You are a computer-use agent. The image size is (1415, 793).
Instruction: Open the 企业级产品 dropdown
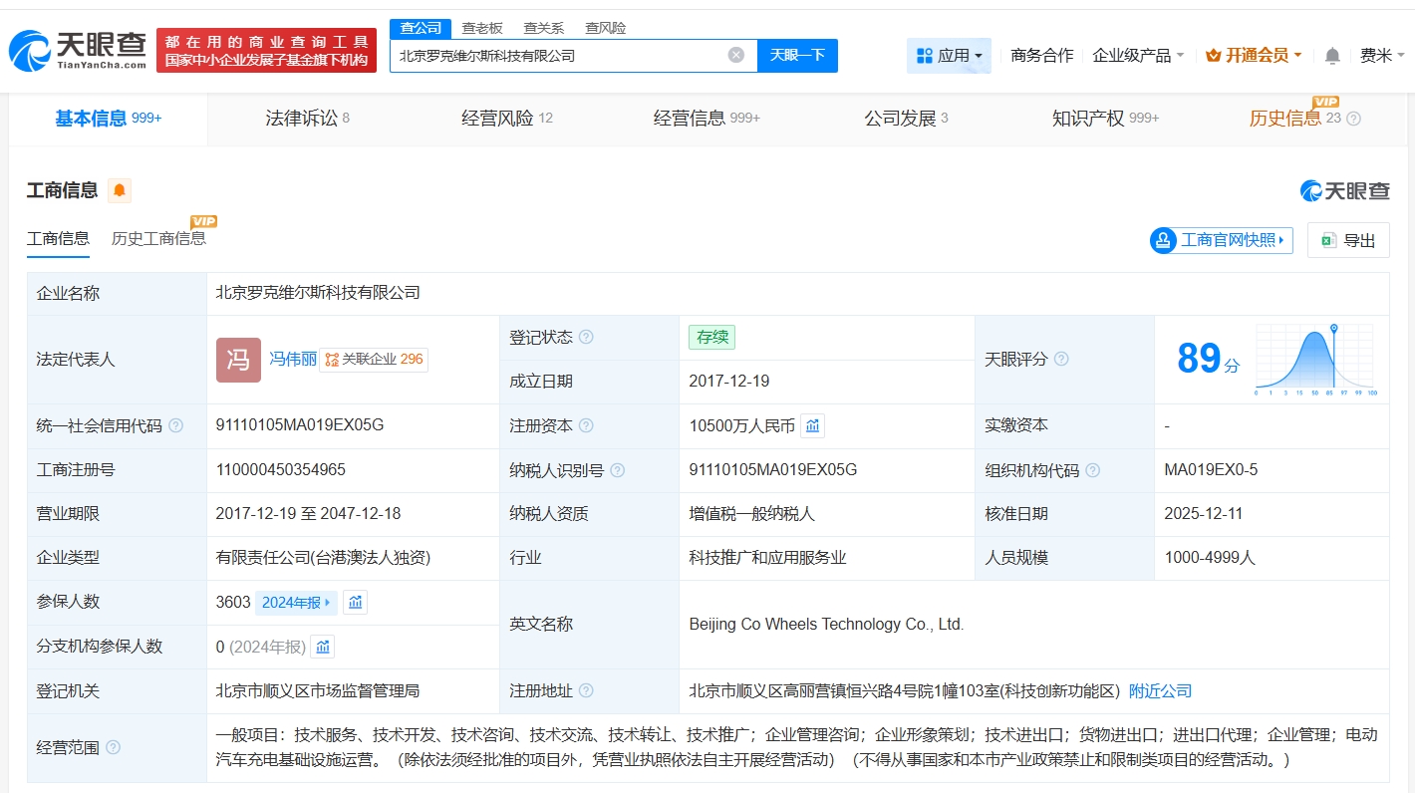[1138, 56]
